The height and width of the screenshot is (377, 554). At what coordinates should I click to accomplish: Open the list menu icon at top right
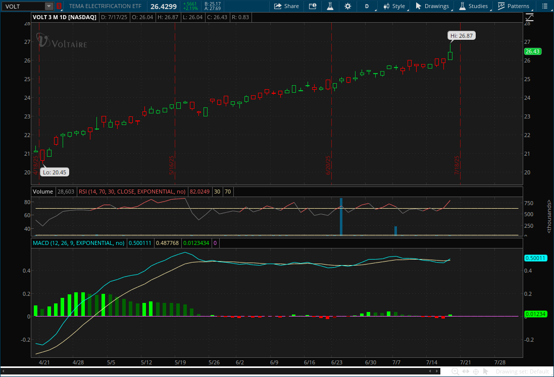pos(544,6)
